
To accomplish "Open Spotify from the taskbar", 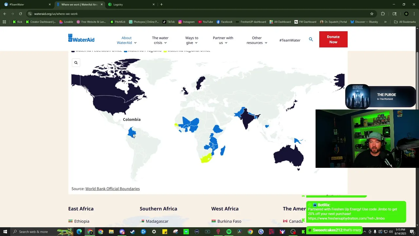I will pyautogui.click(x=229, y=232).
